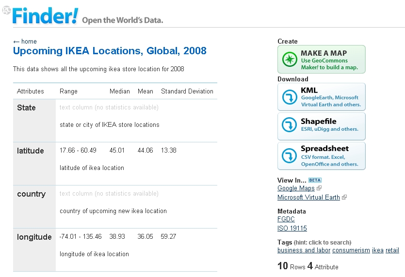Click the 'Standard Deviation' column header
This screenshot has height=277, width=405.
pyautogui.click(x=187, y=92)
